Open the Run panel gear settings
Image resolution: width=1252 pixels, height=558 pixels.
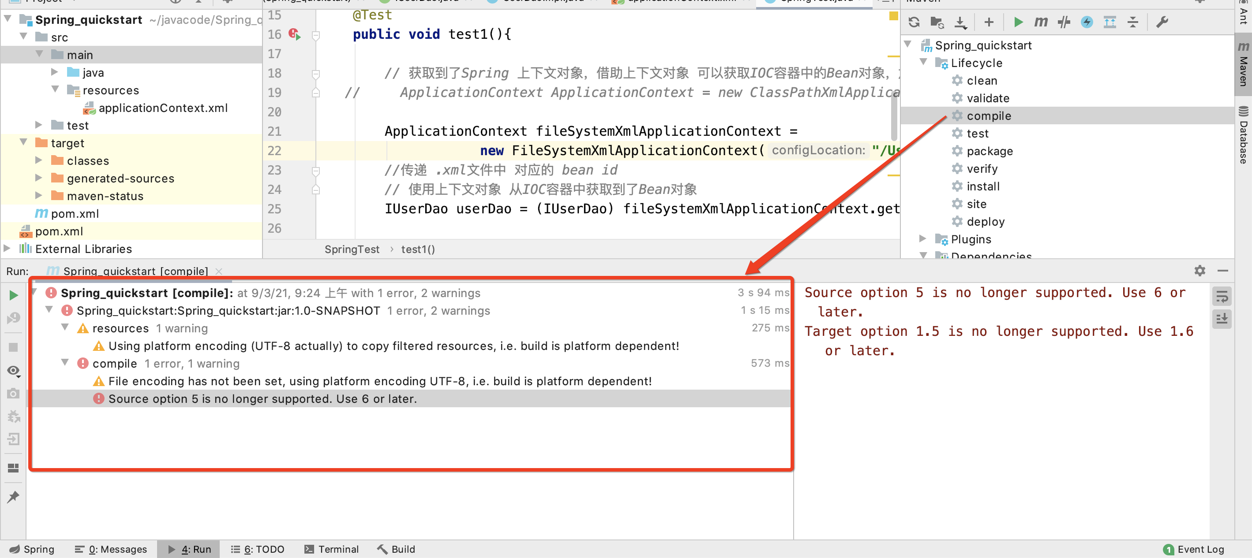[1200, 271]
